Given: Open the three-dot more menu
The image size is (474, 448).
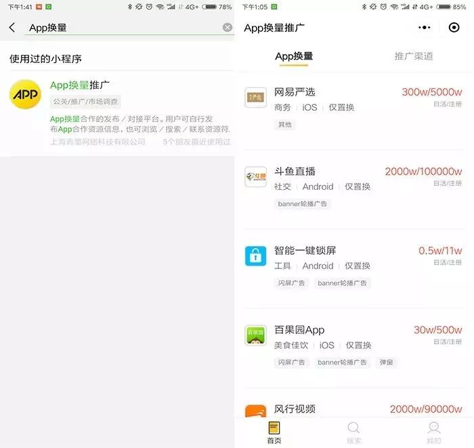Looking at the screenshot, I should coord(425,28).
